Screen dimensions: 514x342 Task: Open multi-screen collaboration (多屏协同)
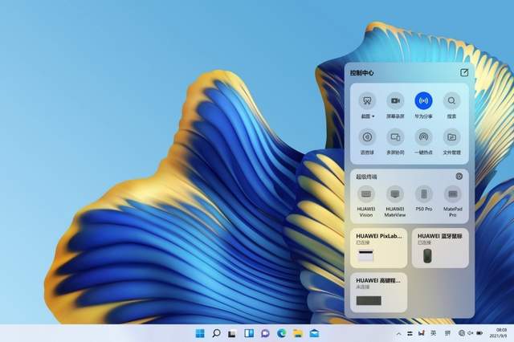click(x=394, y=137)
